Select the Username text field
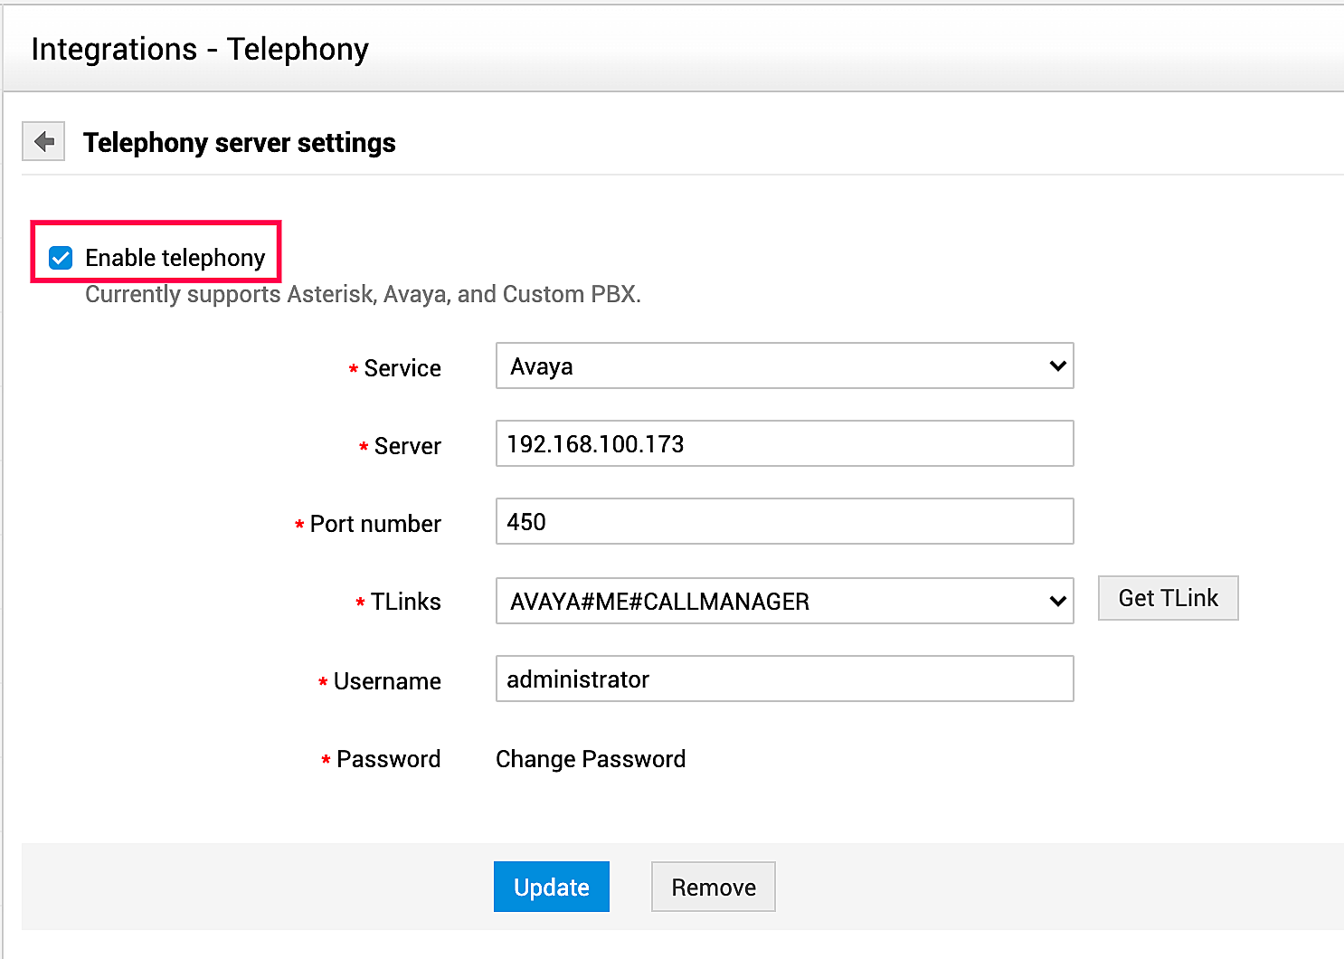 coord(784,679)
